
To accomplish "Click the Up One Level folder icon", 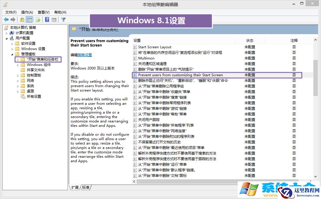I will (x=22, y=20).
